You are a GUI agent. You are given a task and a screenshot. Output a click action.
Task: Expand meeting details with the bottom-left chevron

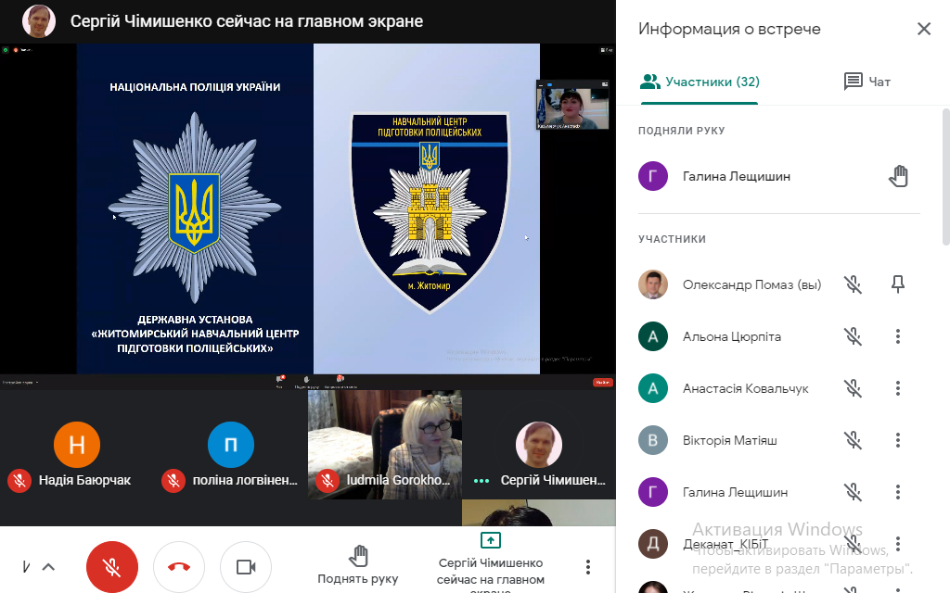pos(48,567)
